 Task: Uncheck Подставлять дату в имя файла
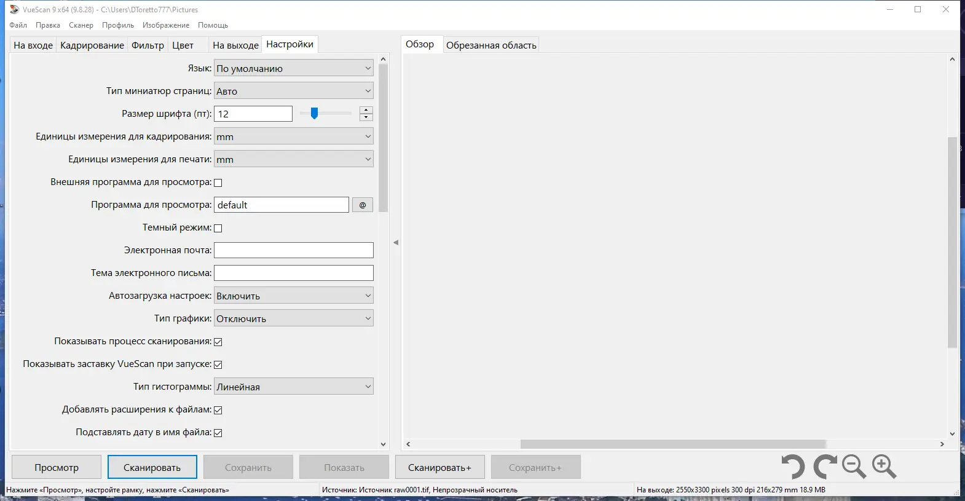coord(218,433)
